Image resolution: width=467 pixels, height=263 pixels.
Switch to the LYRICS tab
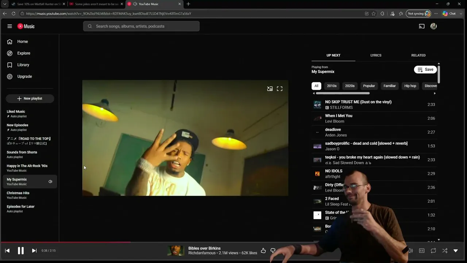376,56
